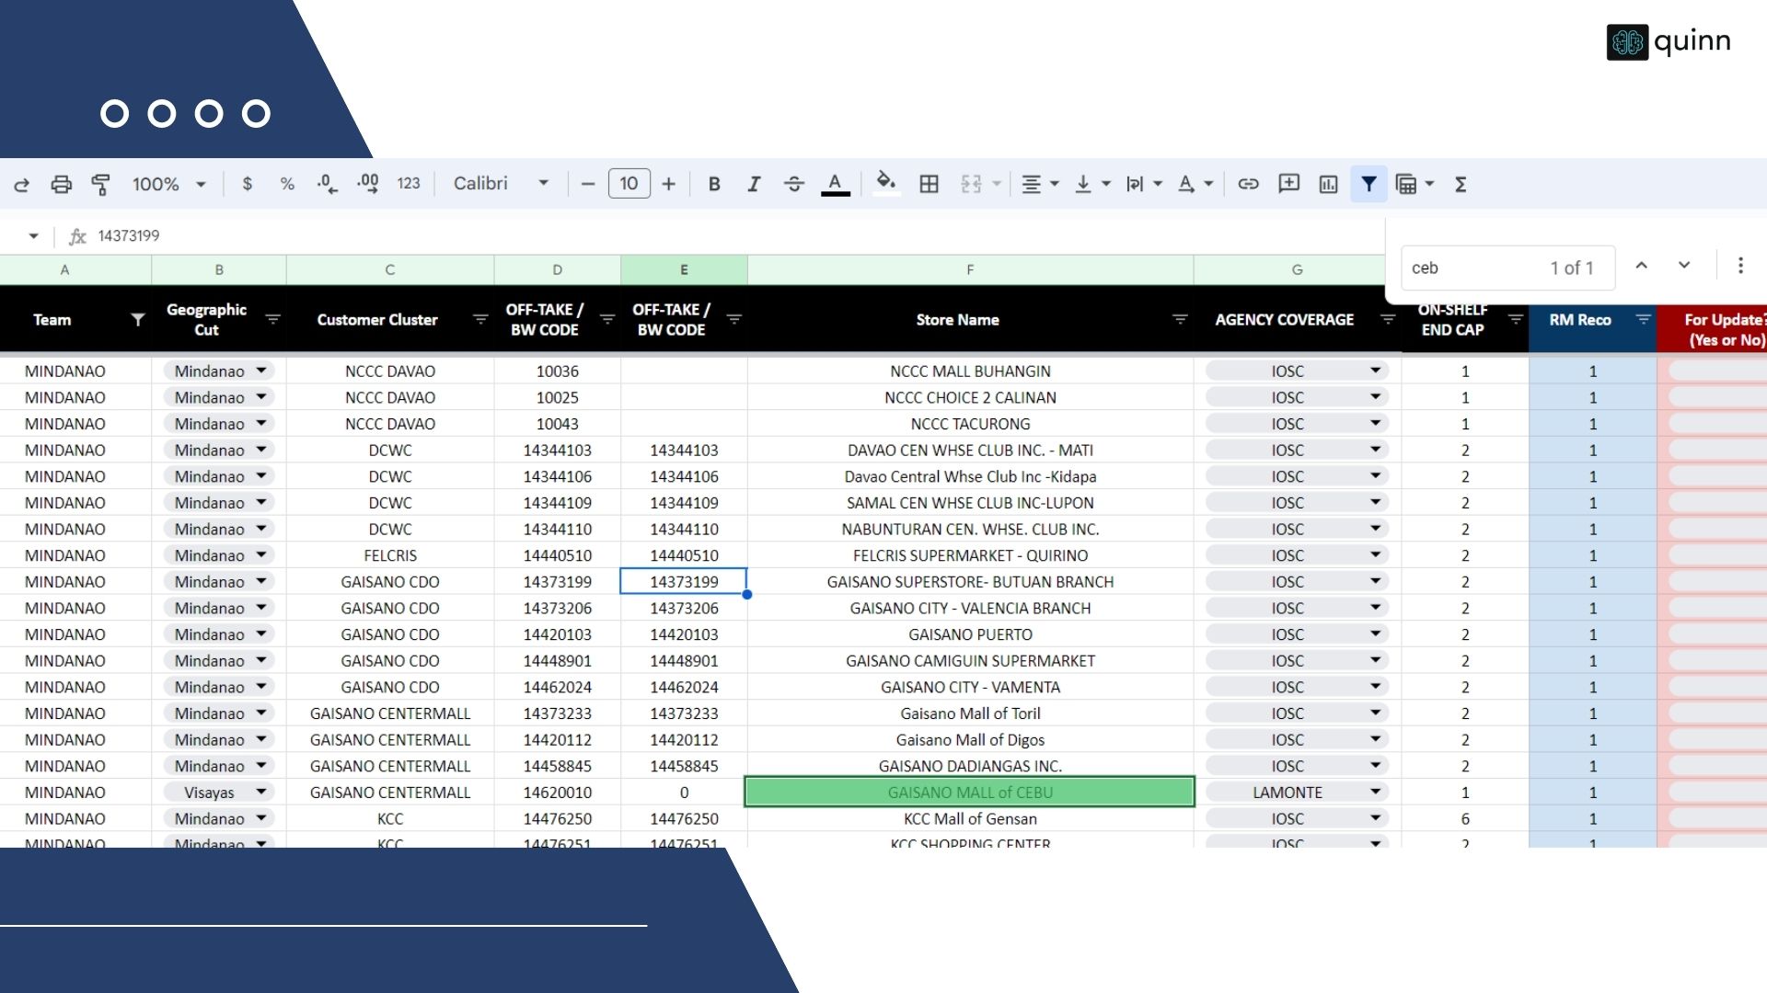Select the paint format tool

(x=100, y=184)
